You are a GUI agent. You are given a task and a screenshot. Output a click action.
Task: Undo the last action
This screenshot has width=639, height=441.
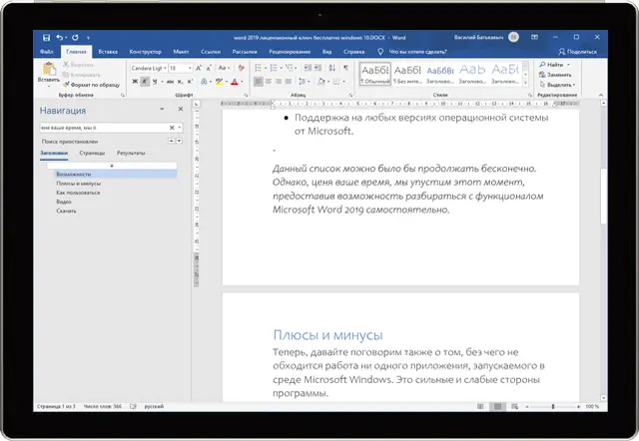60,38
